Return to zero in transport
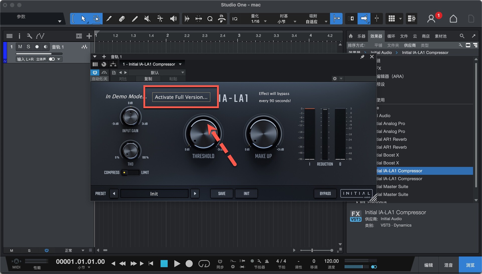This screenshot has height=274, width=482. pyautogui.click(x=151, y=263)
